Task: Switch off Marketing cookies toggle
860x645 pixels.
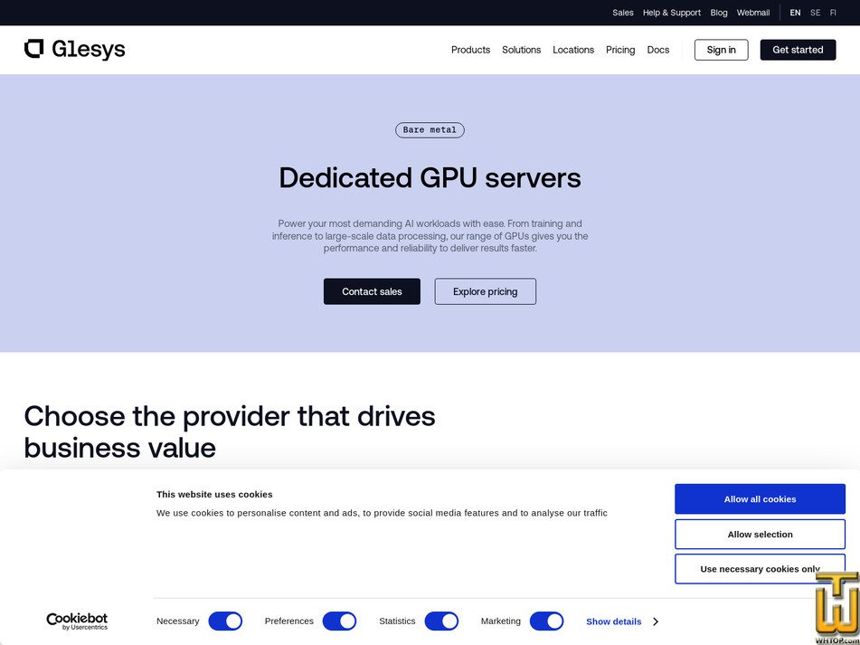Action: click(x=547, y=621)
